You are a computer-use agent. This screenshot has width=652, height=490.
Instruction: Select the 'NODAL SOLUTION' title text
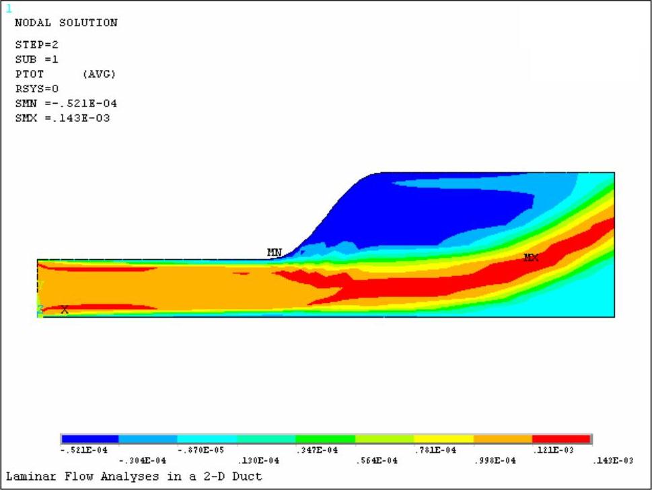click(x=66, y=23)
